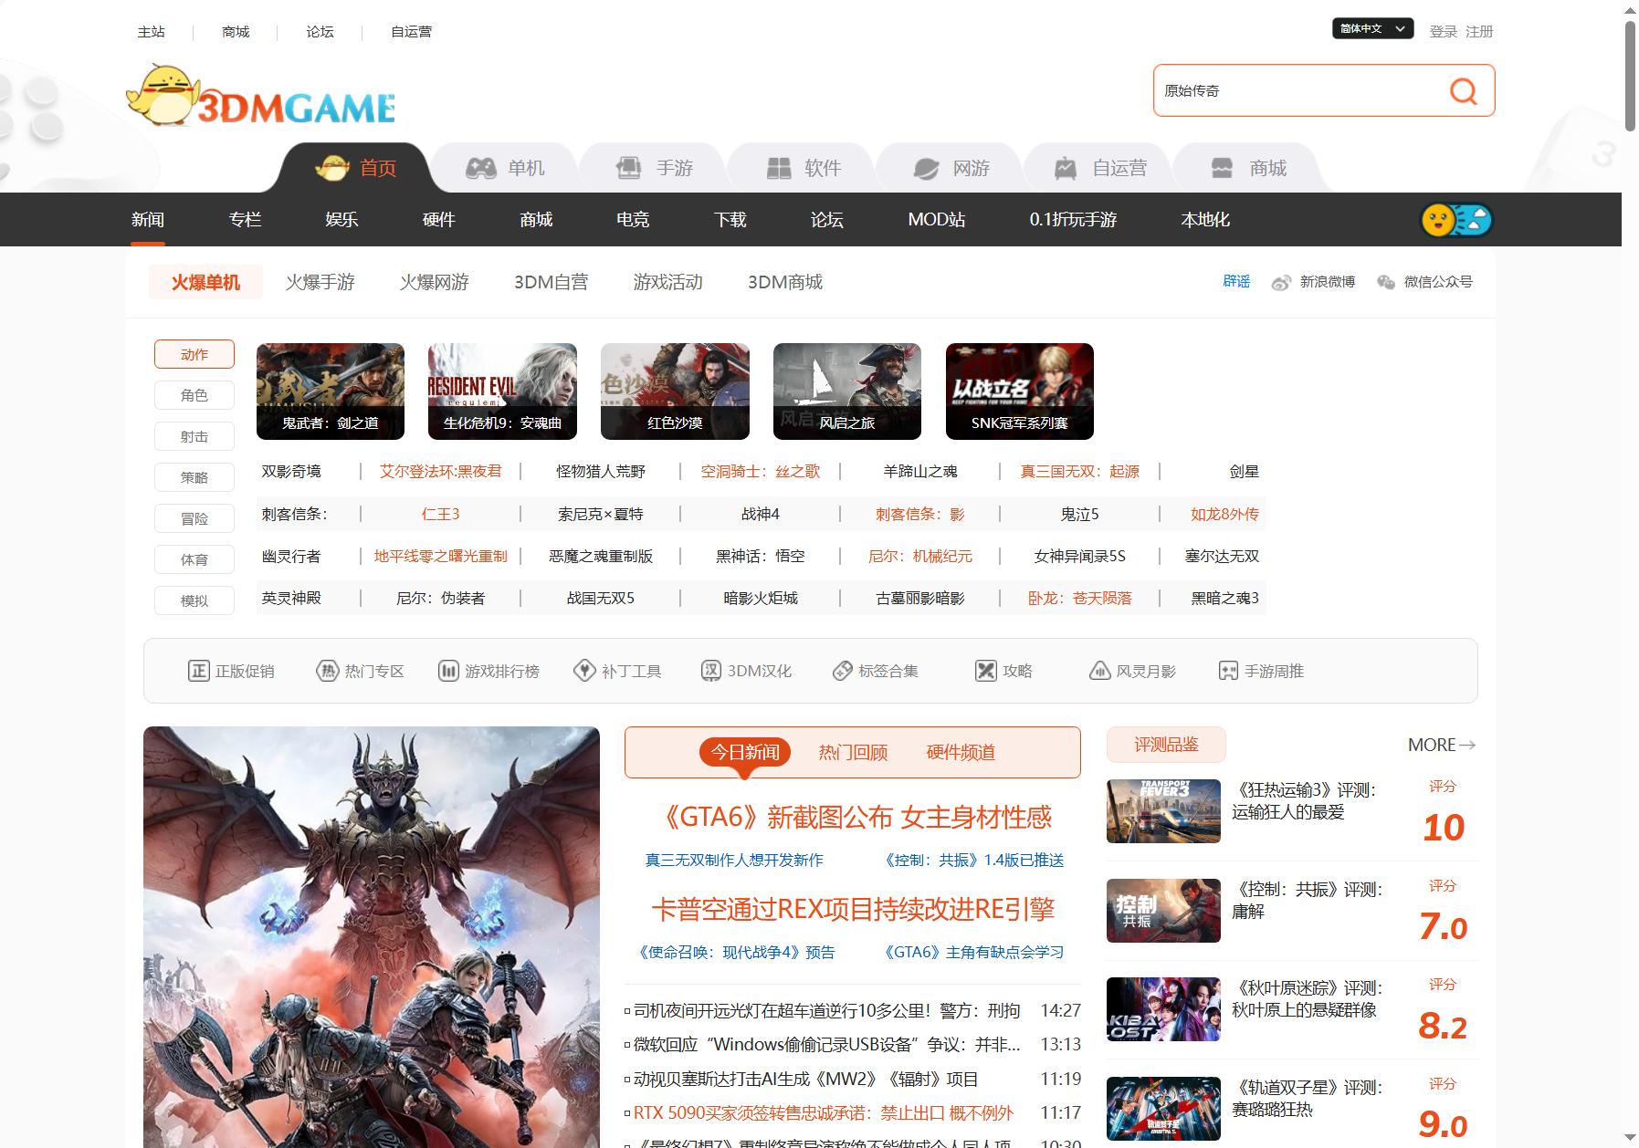The image size is (1639, 1148).
Task: Open the 风启之旅 game thumbnail
Action: pos(846,391)
